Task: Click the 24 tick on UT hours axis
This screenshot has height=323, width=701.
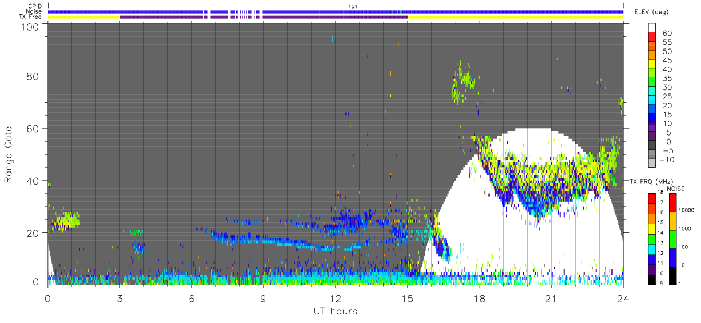Action: [x=623, y=298]
